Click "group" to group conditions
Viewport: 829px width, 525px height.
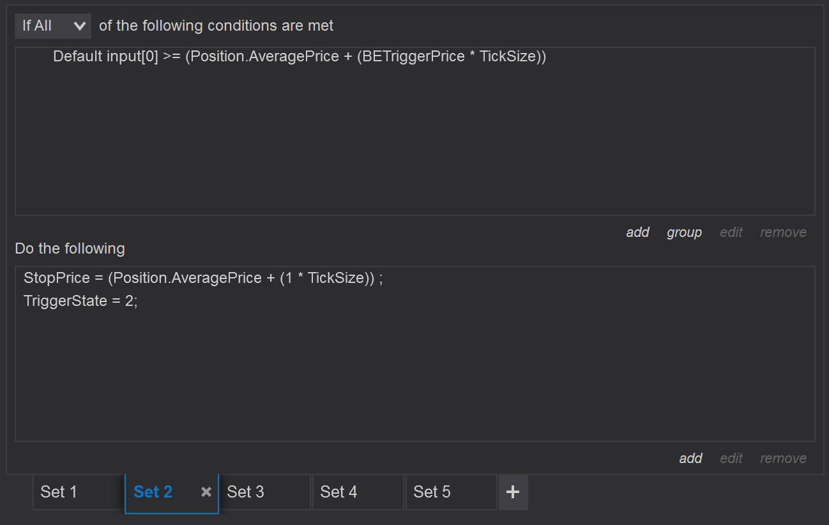pyautogui.click(x=684, y=232)
